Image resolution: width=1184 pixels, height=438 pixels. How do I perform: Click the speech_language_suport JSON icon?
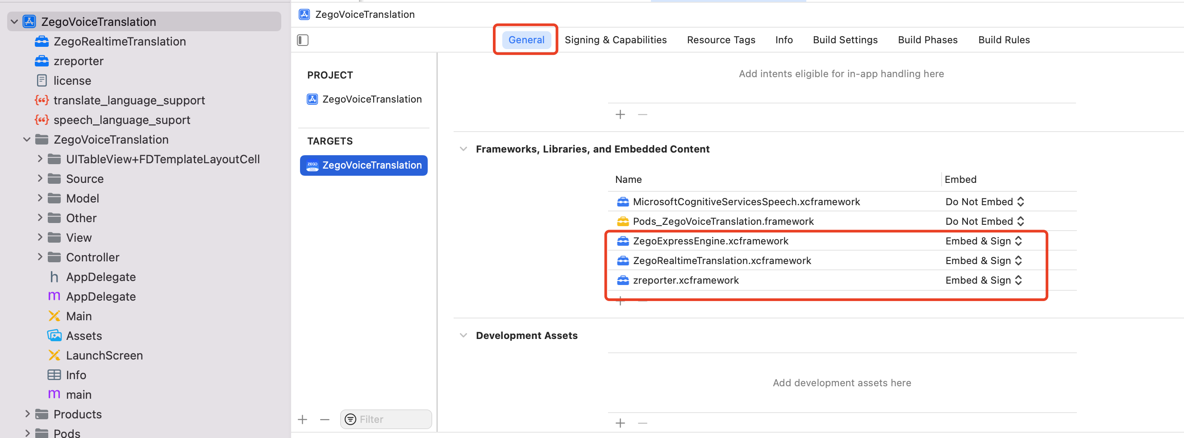tap(42, 120)
